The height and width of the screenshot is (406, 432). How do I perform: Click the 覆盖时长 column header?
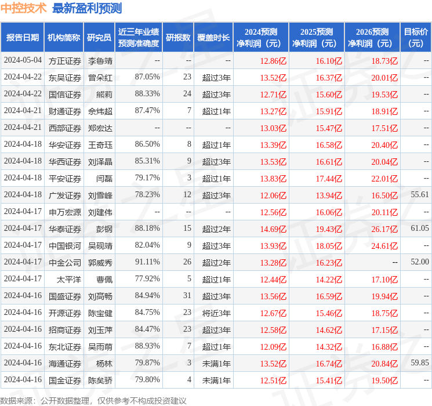(213, 38)
